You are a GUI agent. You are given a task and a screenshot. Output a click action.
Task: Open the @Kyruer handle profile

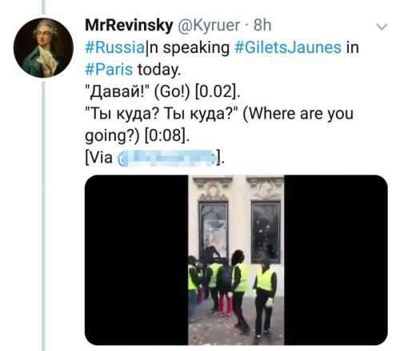tap(208, 26)
